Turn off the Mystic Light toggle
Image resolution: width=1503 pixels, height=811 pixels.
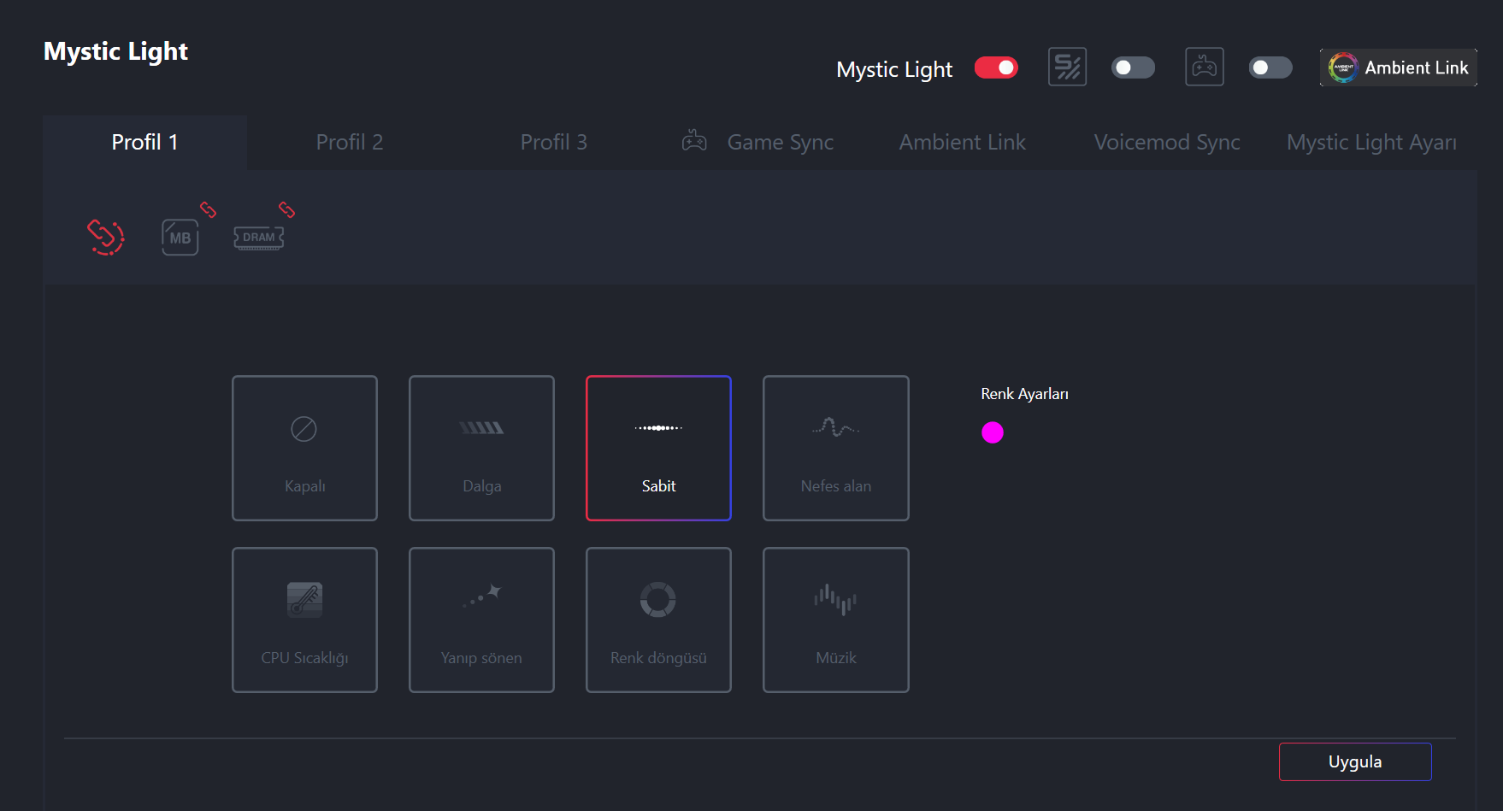point(996,68)
